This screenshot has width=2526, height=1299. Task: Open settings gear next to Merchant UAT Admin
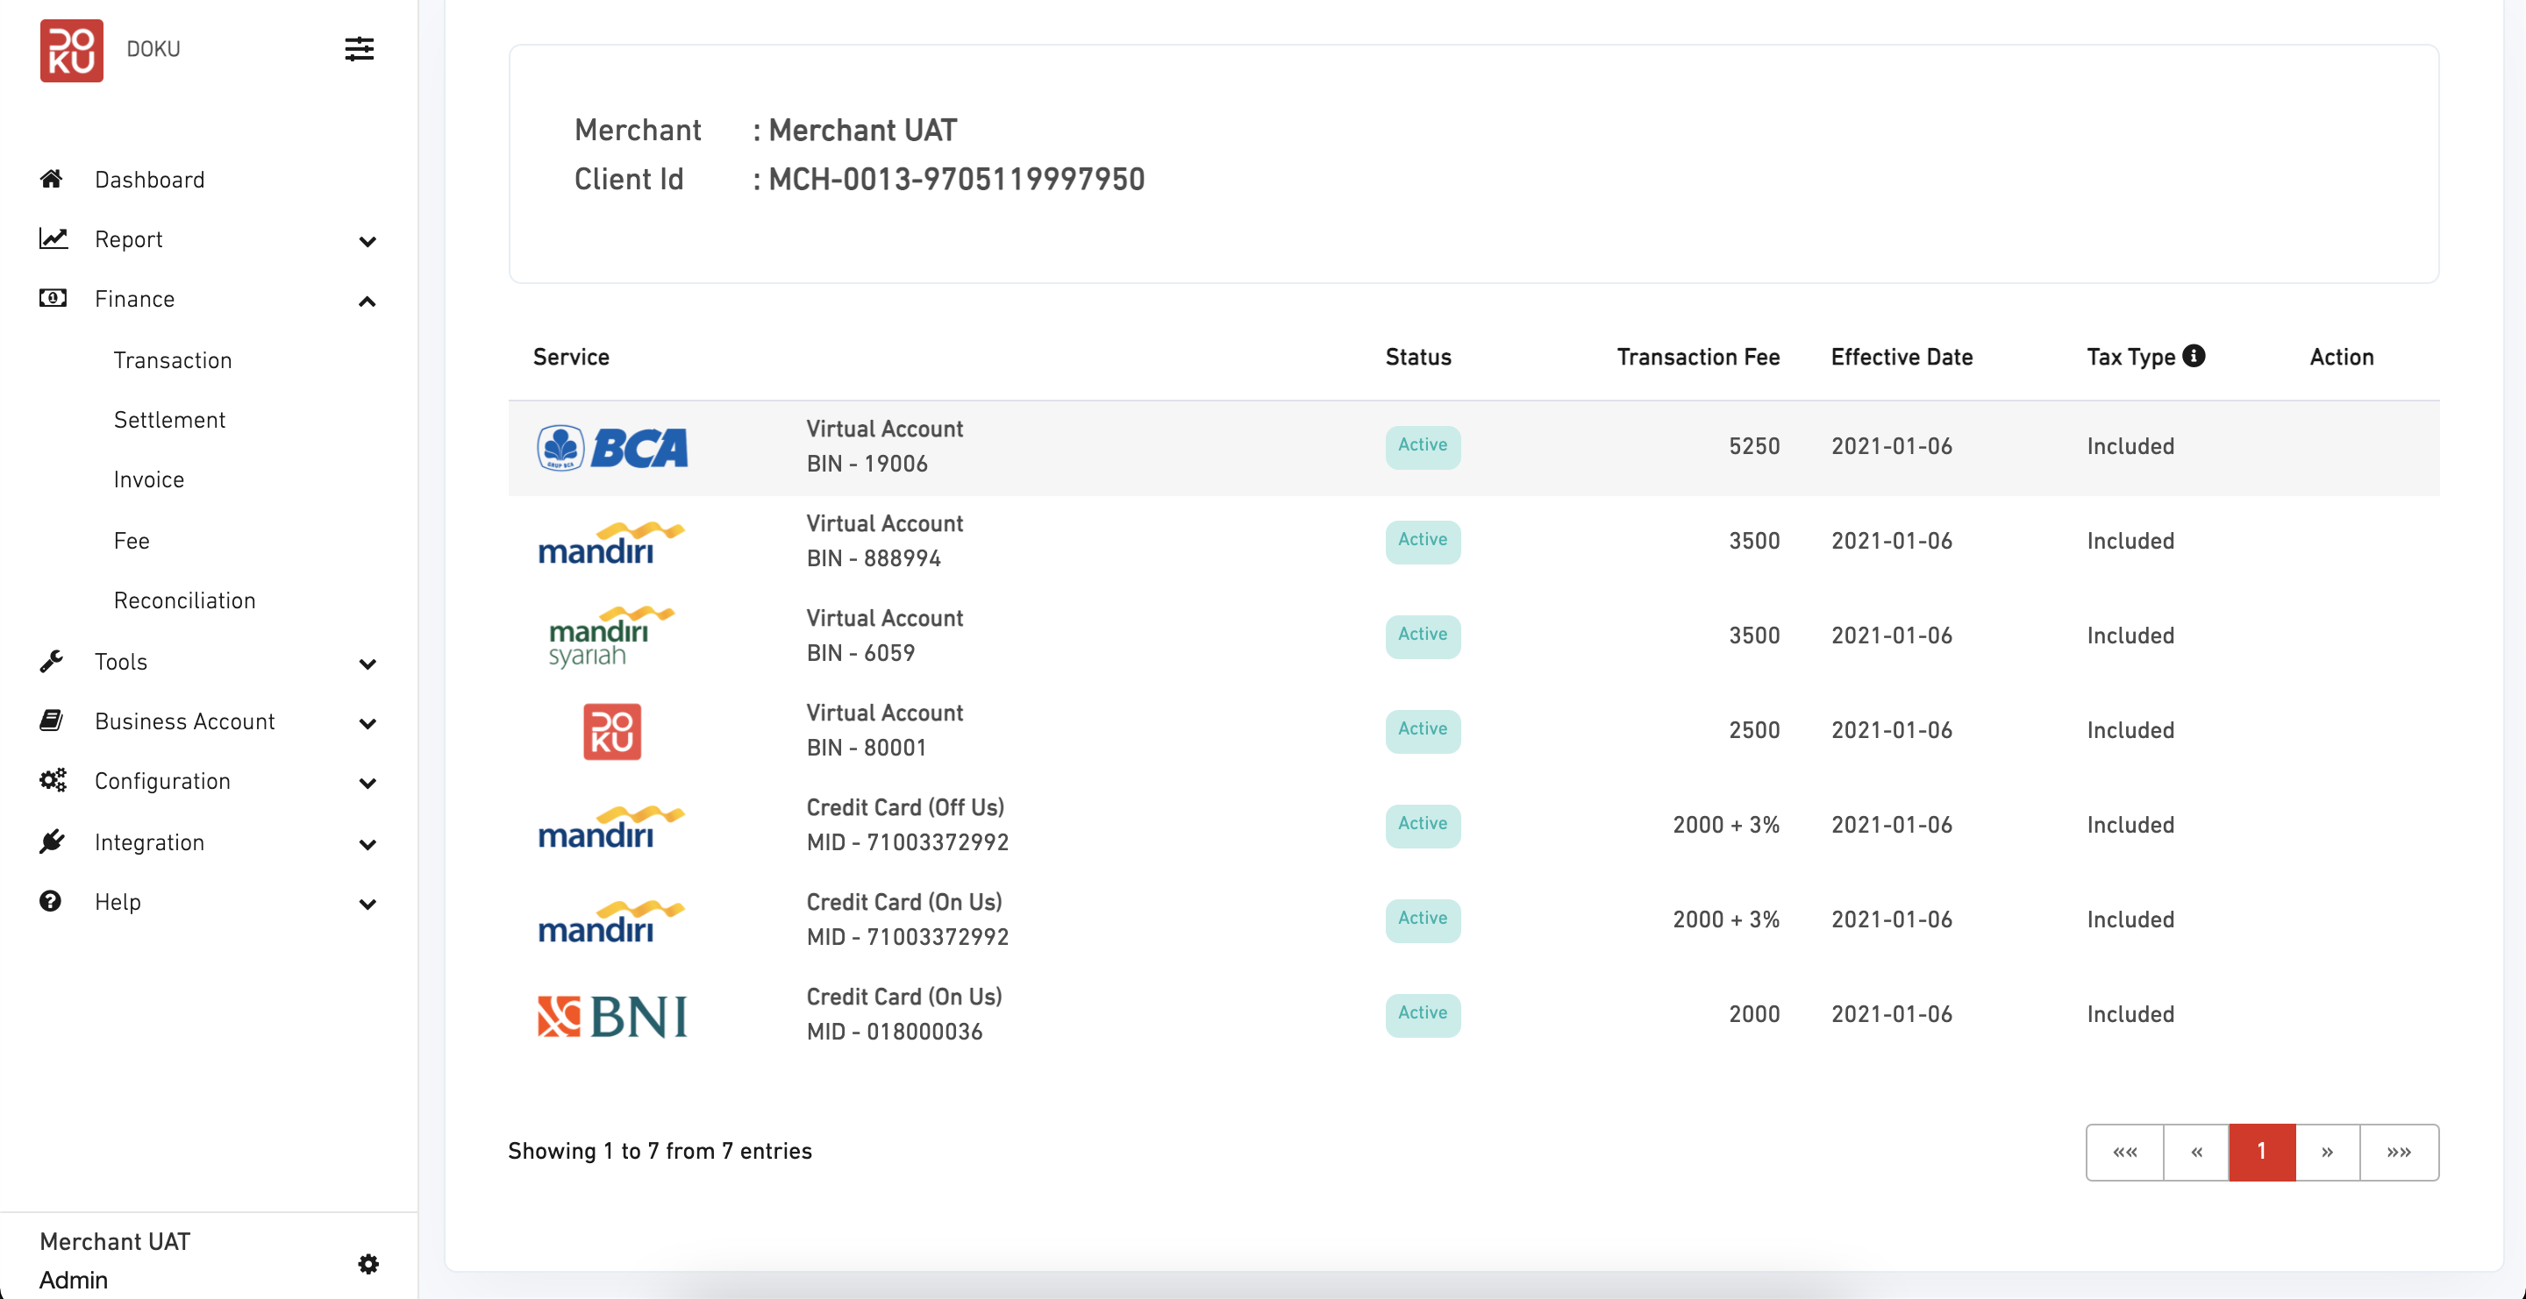coord(368,1264)
